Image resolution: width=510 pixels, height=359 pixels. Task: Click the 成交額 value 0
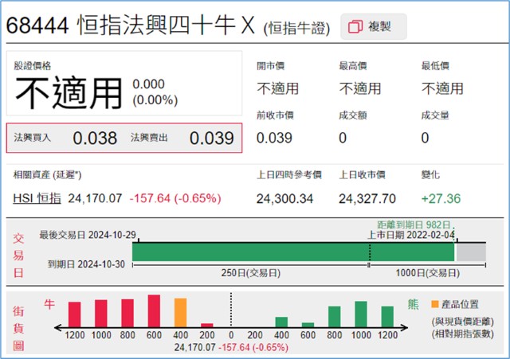[x=343, y=138]
